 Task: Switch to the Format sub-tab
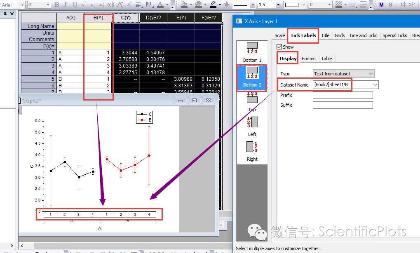click(309, 59)
